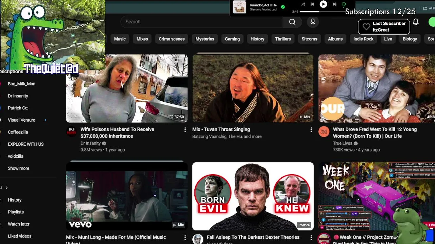435x244 pixels.
Task: Click True Lives channel name
Action: tap(343, 143)
